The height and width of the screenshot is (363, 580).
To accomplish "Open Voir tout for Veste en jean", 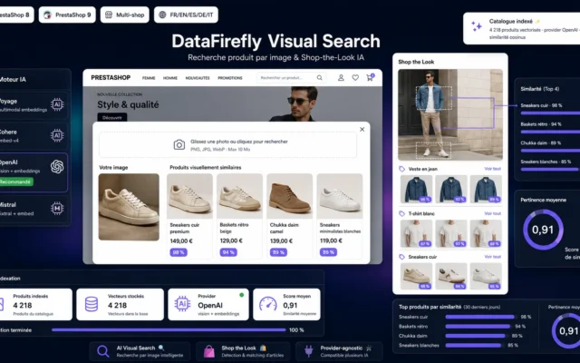I will [x=493, y=169].
